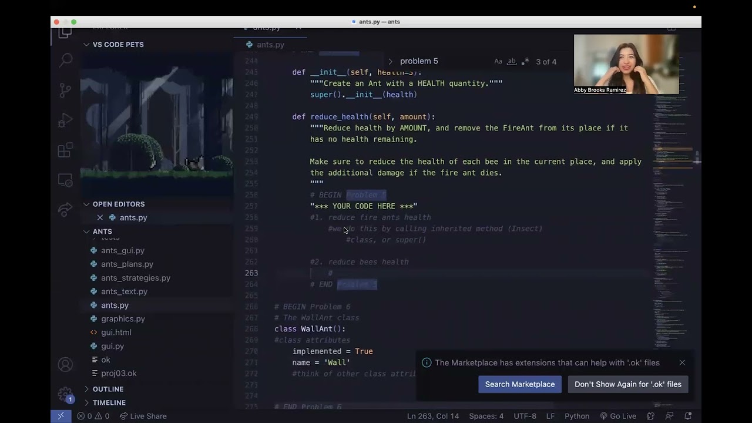Change the Python language mode
Image resolution: width=752 pixels, height=423 pixels.
tap(577, 416)
